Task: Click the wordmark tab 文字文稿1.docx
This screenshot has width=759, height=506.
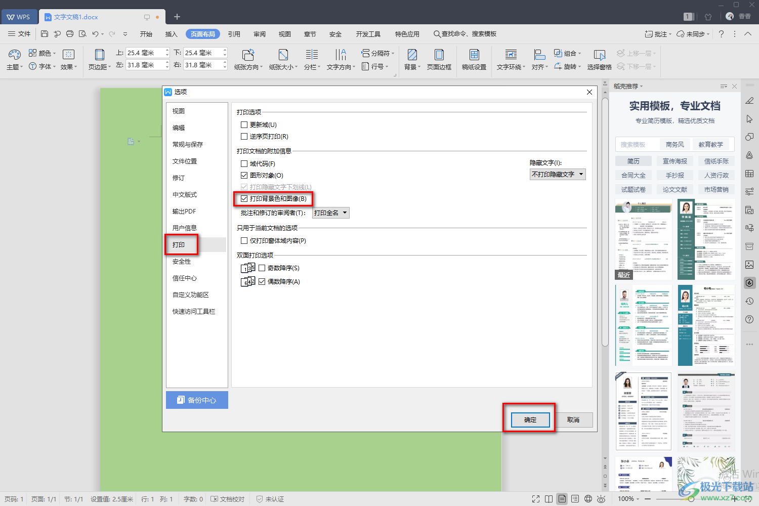Action: 76,17
